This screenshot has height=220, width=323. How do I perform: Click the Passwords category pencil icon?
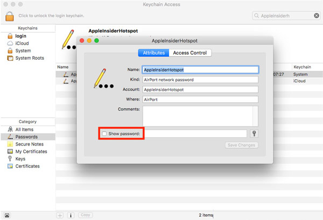(x=10, y=137)
